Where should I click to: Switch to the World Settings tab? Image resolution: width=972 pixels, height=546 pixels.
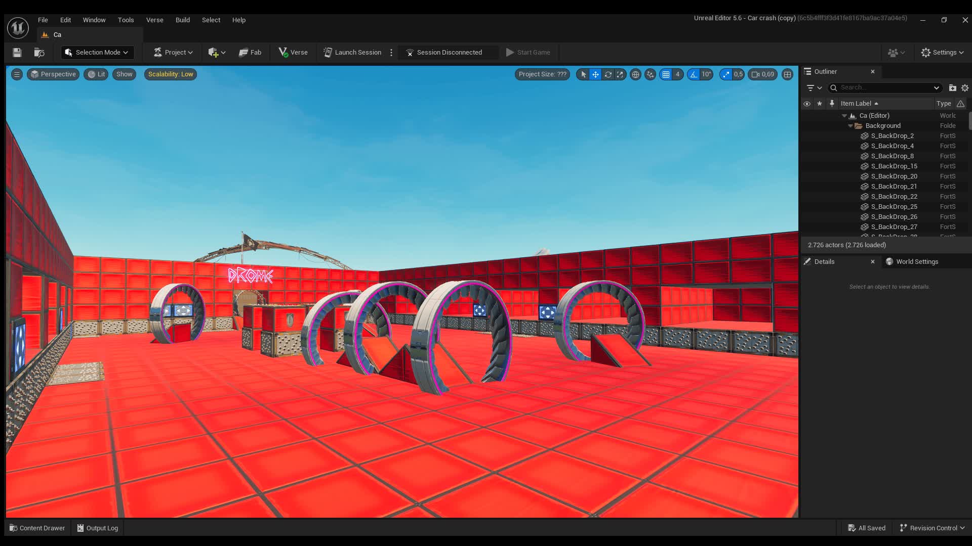(x=917, y=262)
